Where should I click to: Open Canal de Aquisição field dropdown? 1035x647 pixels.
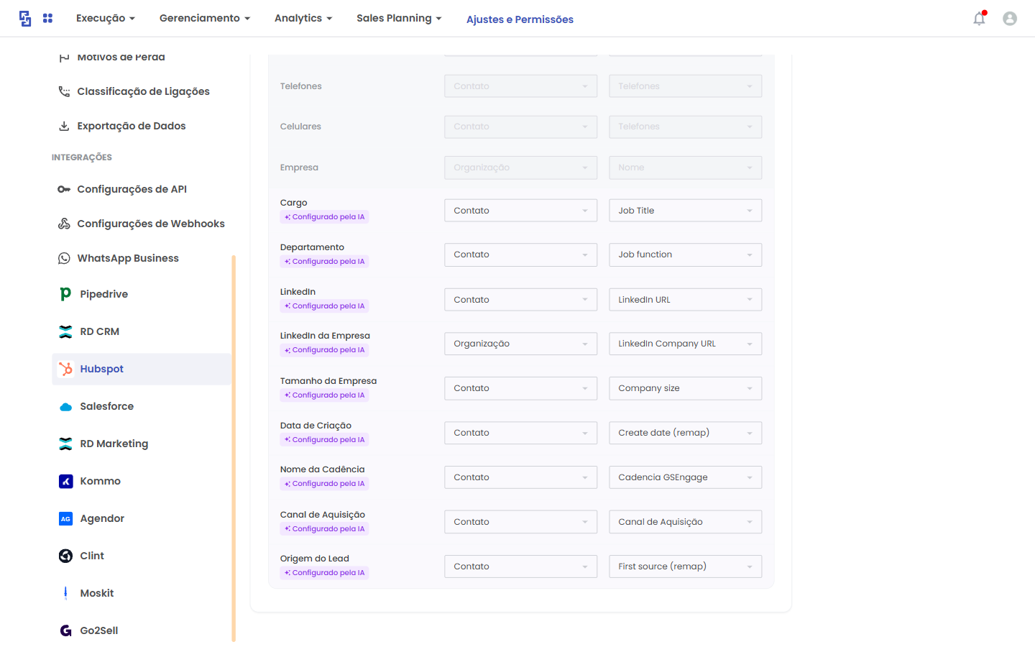pos(685,522)
